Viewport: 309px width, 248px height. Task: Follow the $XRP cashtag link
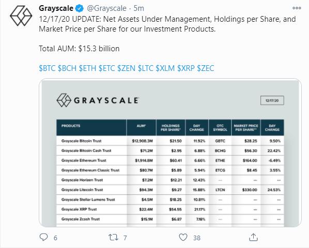[x=186, y=68]
